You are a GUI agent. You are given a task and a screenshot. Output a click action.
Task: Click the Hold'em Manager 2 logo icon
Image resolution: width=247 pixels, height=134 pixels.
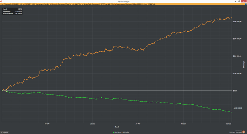point(244,132)
